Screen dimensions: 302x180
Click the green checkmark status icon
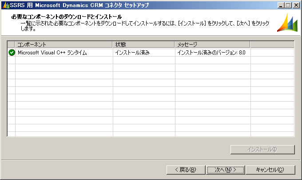(12, 52)
